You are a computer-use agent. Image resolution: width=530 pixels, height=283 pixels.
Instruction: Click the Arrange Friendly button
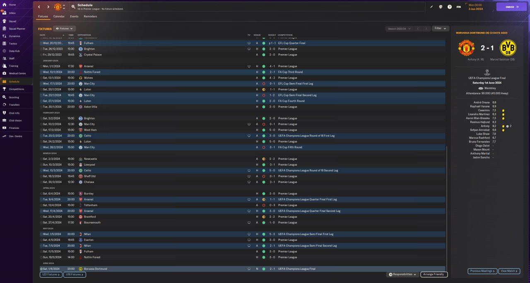434,274
